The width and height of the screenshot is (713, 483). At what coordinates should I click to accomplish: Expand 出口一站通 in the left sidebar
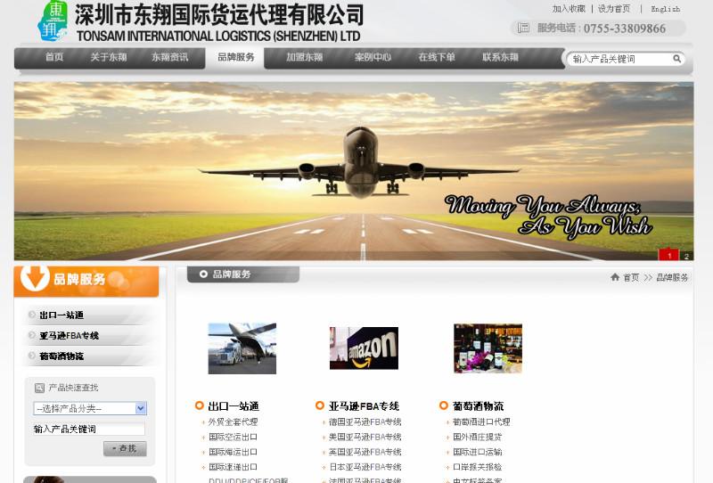[61, 315]
